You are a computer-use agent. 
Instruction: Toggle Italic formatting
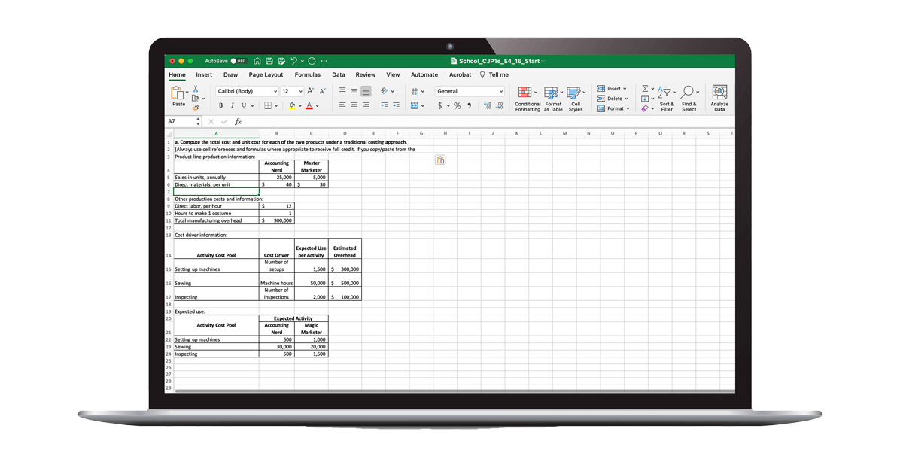point(233,106)
